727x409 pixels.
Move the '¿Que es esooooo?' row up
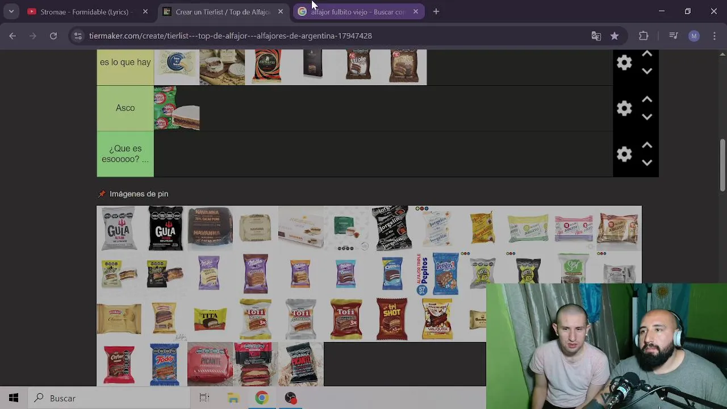point(647,145)
